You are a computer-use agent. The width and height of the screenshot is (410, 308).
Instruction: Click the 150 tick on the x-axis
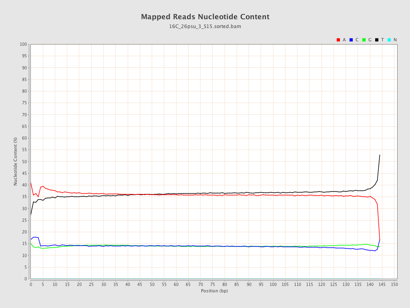(x=394, y=284)
